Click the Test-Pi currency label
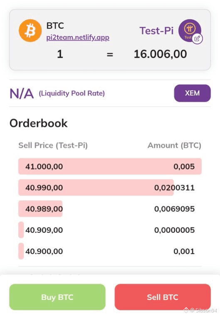 [157, 31]
